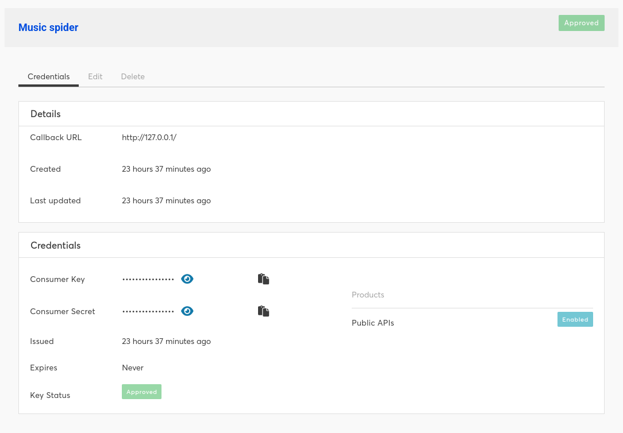
Task: Open the Credentials tab
Action: point(48,76)
